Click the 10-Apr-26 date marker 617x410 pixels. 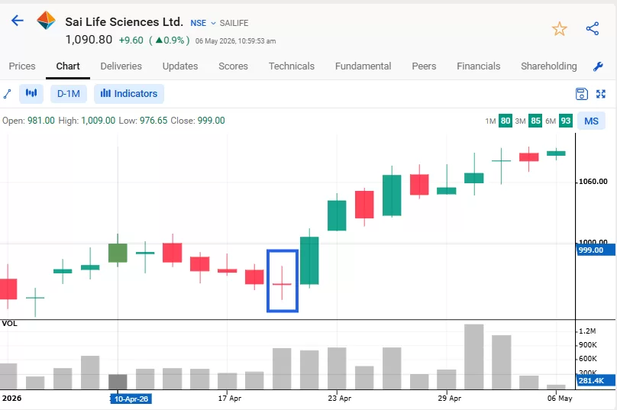pos(131,399)
